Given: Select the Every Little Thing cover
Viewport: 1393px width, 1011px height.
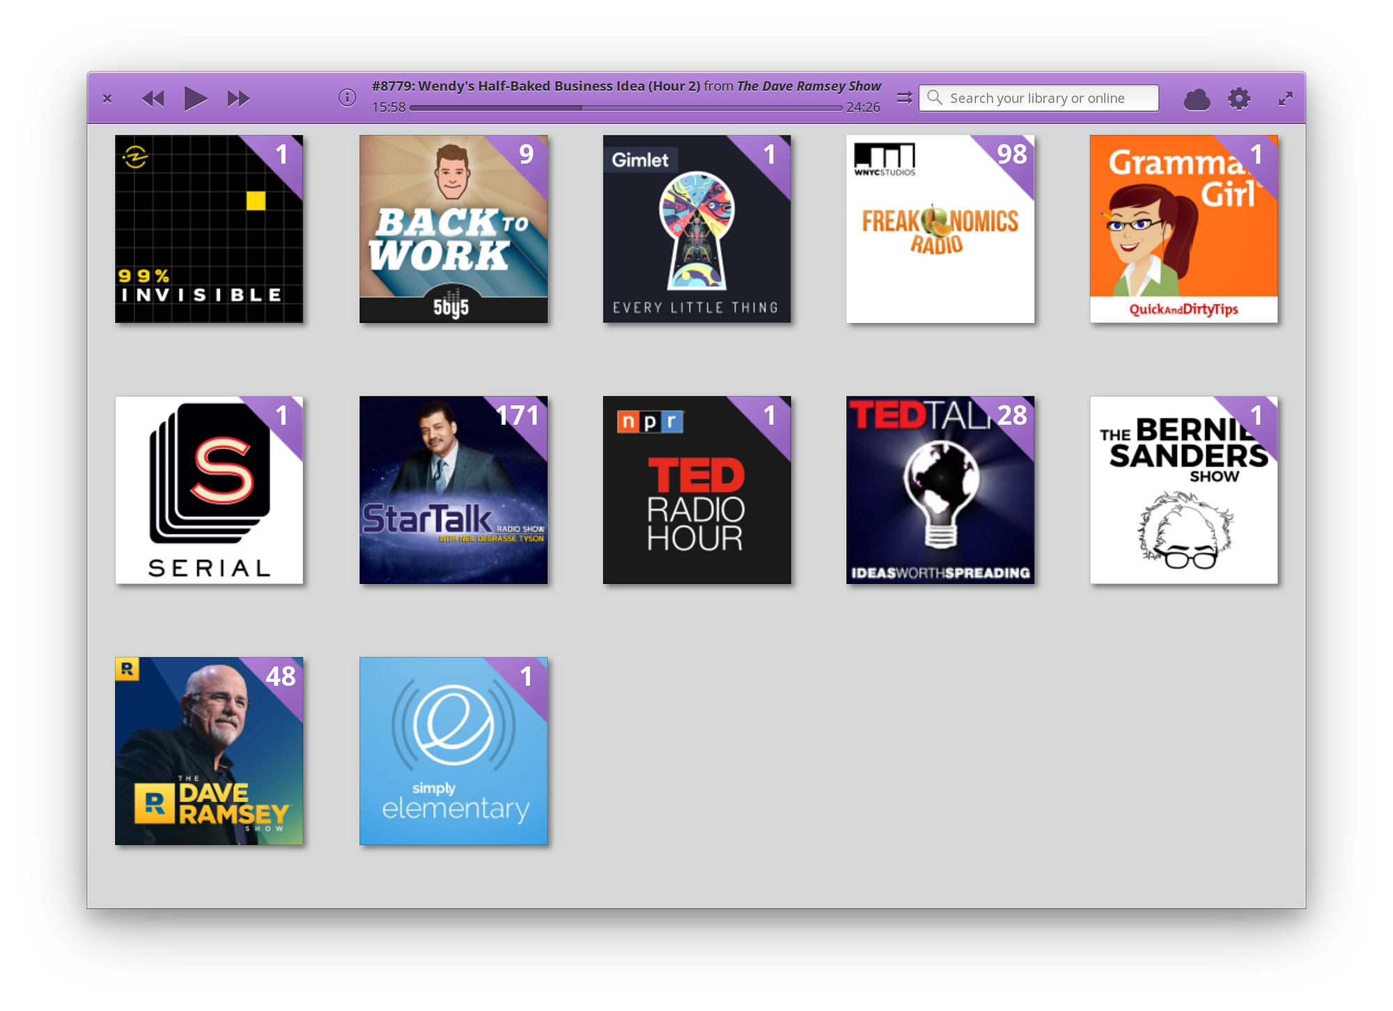Looking at the screenshot, I should point(696,229).
